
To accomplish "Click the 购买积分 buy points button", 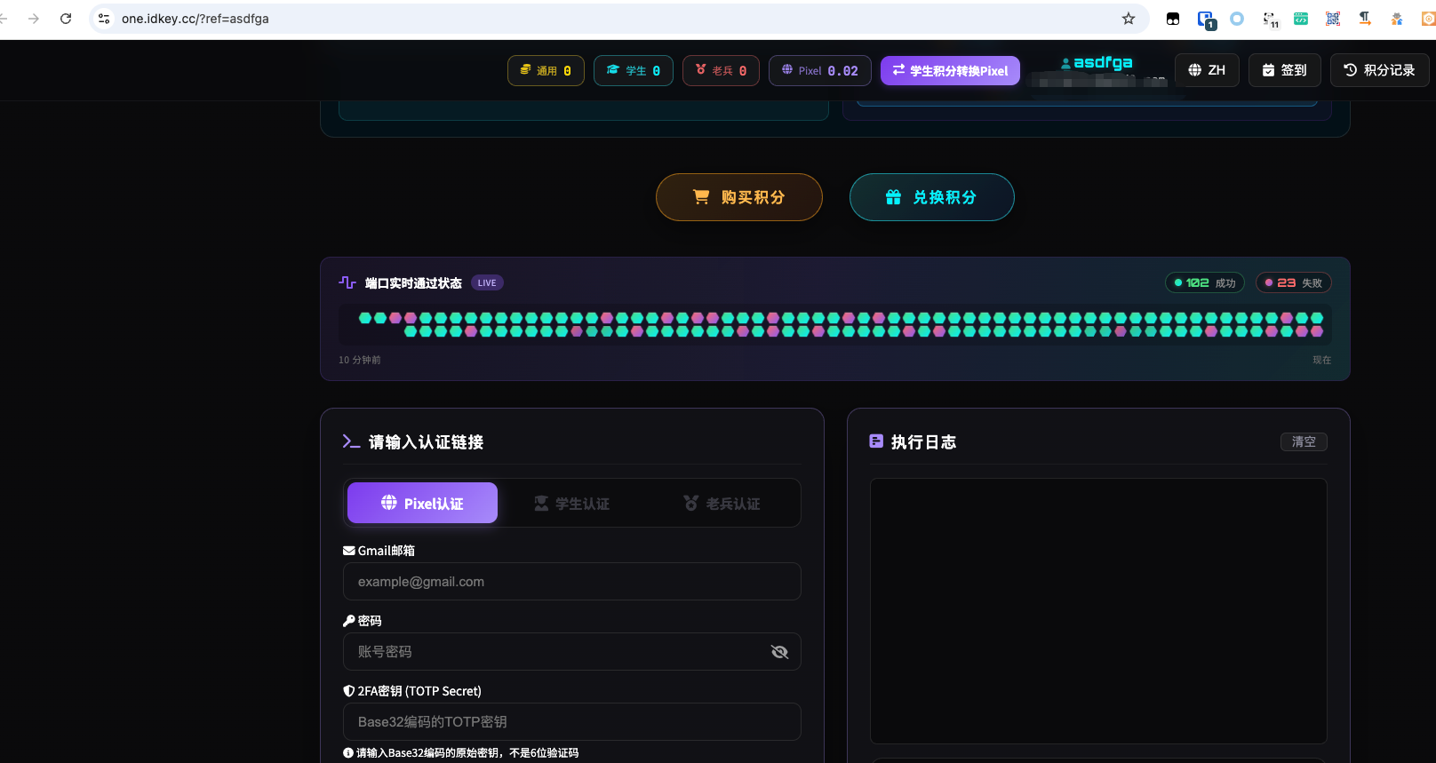I will point(739,197).
